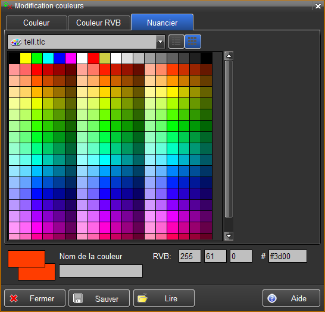
Task: Switch palette to list view
Action: [176, 42]
